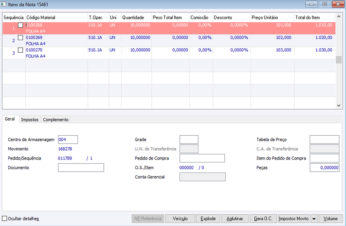Switch to the Geral tab

point(10,119)
